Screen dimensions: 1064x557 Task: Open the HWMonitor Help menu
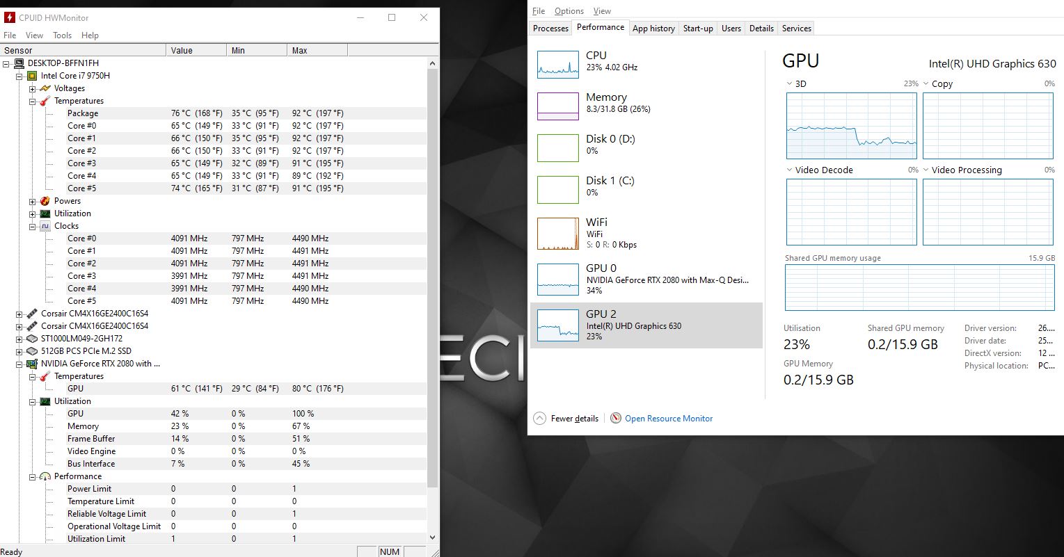point(90,35)
